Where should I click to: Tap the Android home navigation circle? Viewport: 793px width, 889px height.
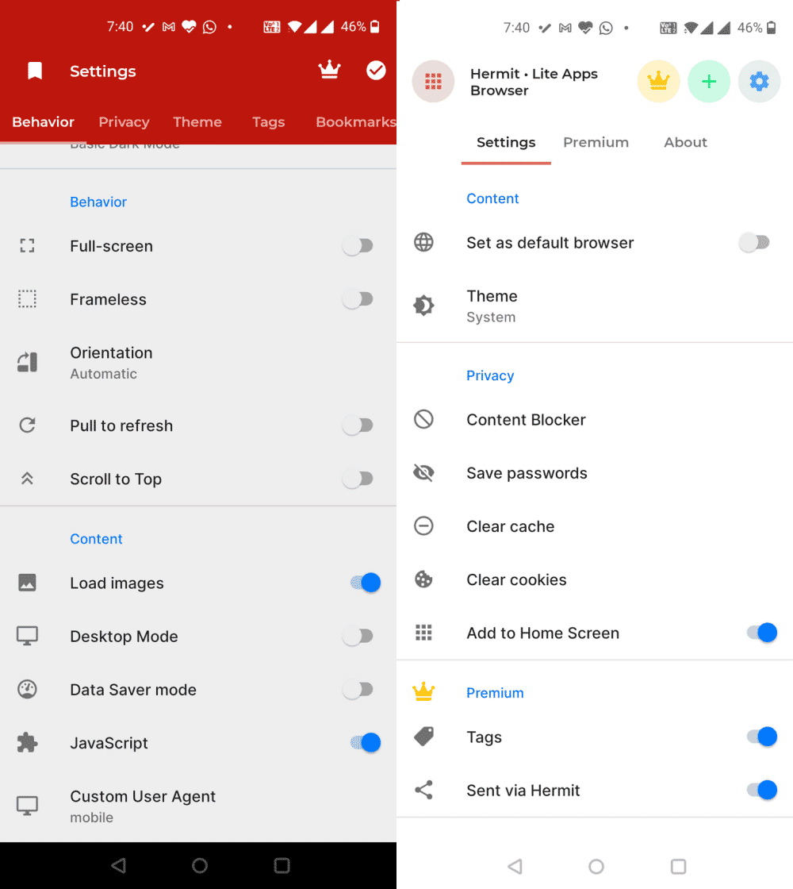point(596,866)
